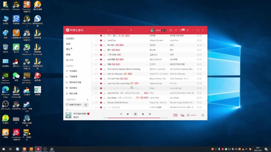The image size is (271, 152).
Task: Open Private FM in sidebar
Action: (70, 60)
